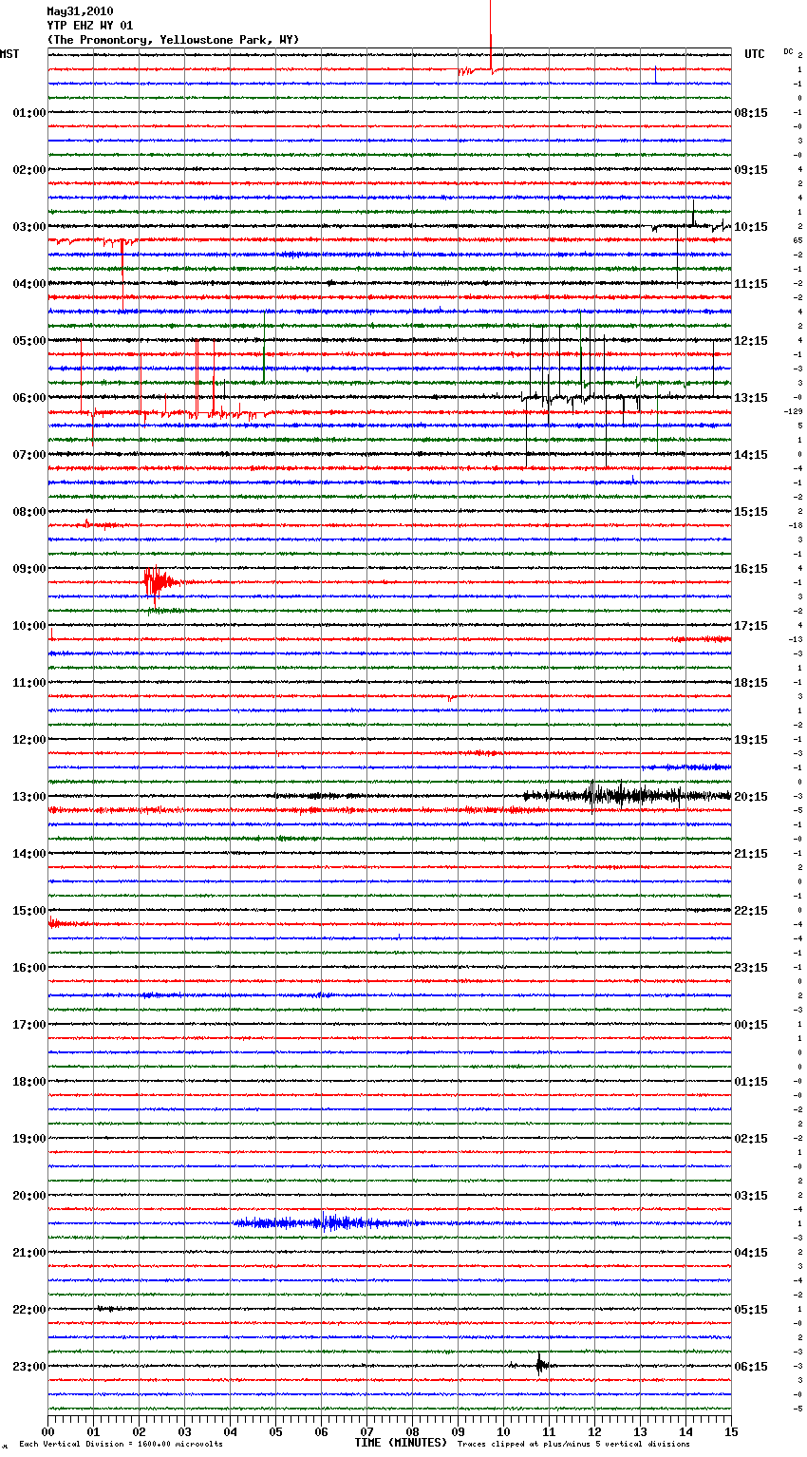Click the DC offset value -18

(x=796, y=525)
